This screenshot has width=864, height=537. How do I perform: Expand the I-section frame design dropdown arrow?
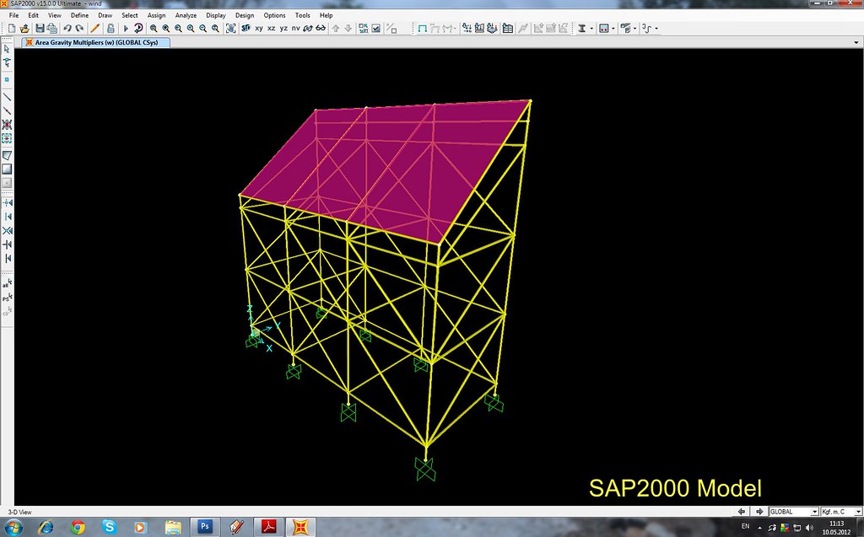pos(591,28)
